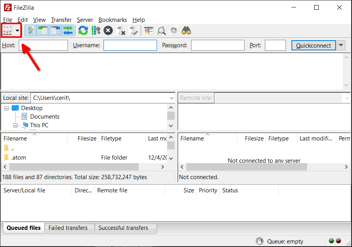Sort local files by Filetype column
This screenshot has height=247, width=352.
coord(122,139)
